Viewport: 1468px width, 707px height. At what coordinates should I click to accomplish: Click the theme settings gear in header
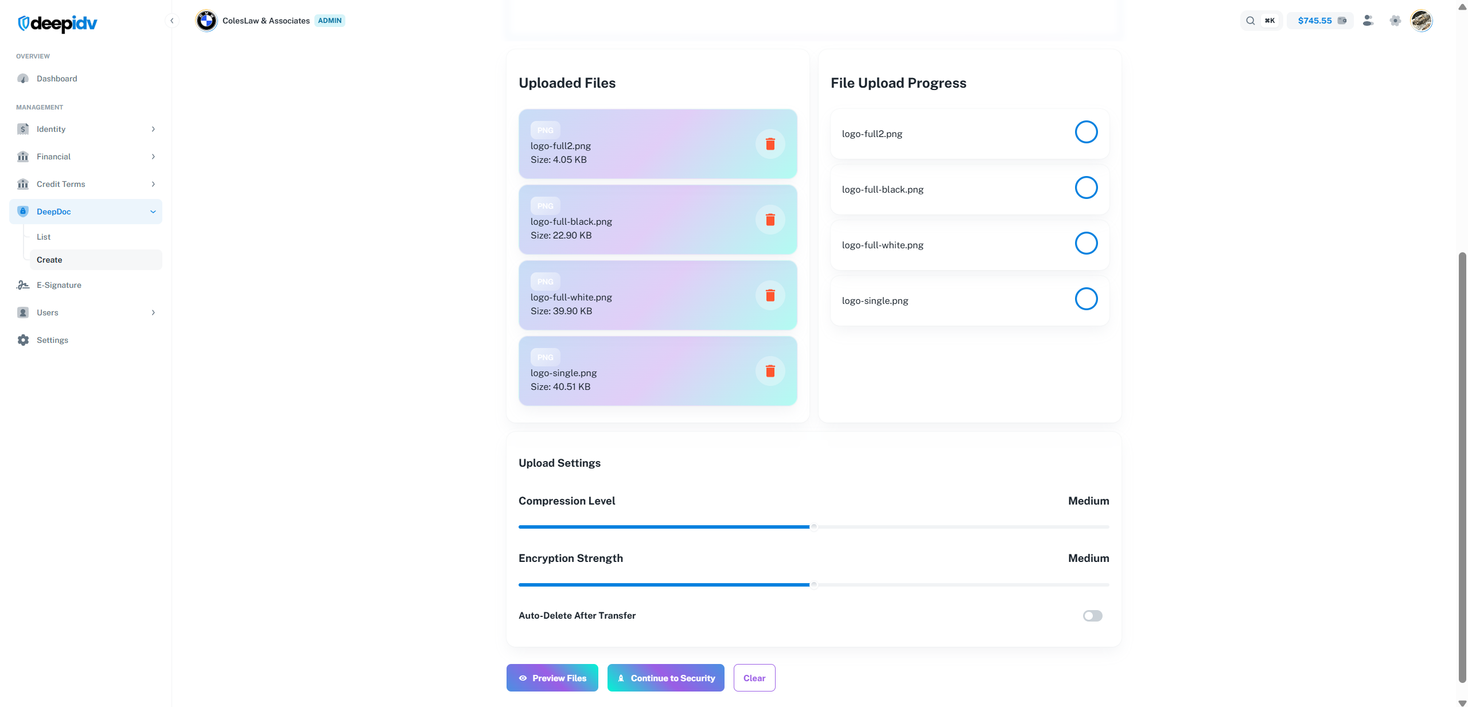(x=1395, y=21)
